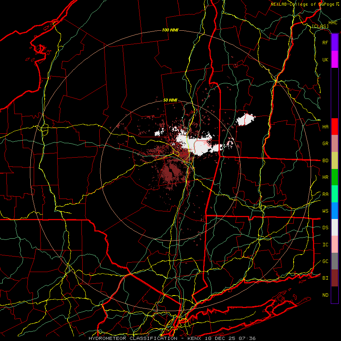Click the 'GR' legend label text

325,144
